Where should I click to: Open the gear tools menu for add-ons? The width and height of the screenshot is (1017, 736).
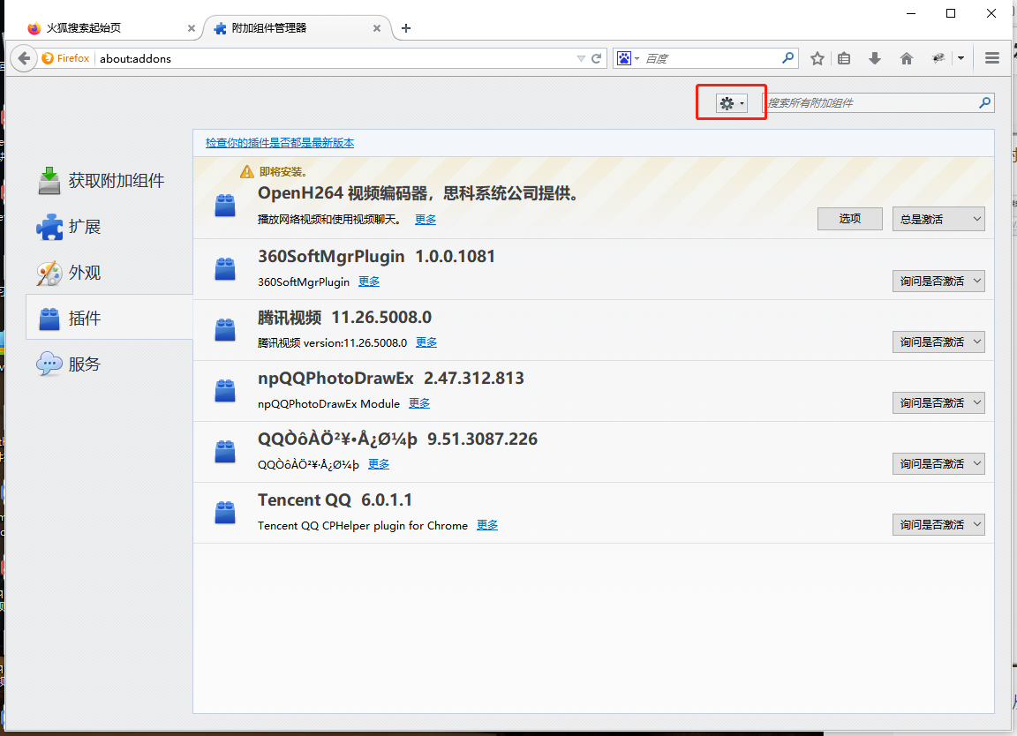(x=732, y=103)
